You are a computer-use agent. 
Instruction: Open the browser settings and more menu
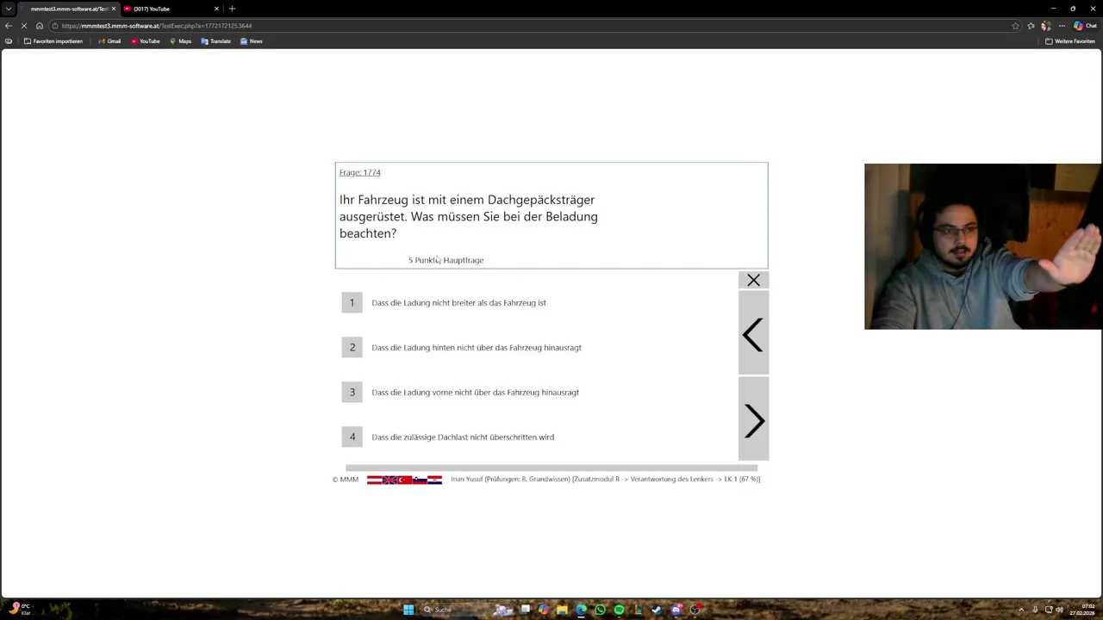1062,26
